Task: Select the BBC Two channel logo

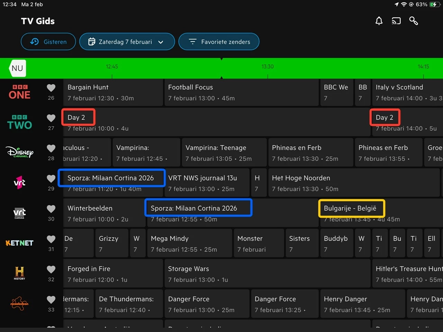Action: pyautogui.click(x=20, y=122)
